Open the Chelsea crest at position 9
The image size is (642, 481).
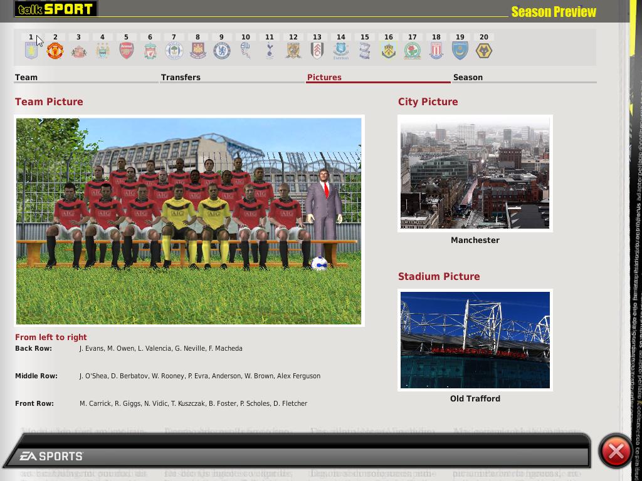[x=221, y=51]
